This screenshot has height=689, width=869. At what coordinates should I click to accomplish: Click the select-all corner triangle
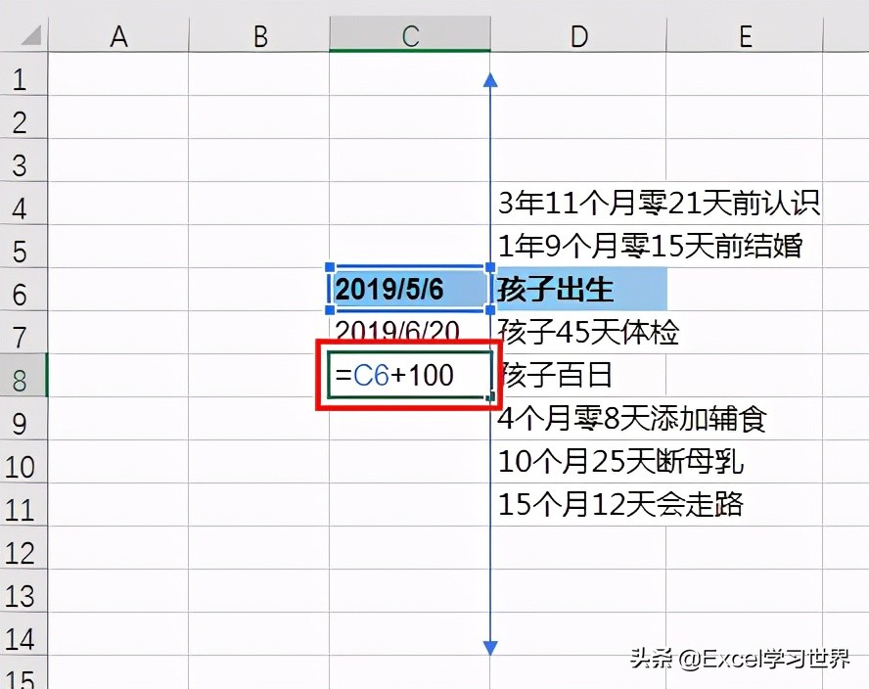[31, 35]
